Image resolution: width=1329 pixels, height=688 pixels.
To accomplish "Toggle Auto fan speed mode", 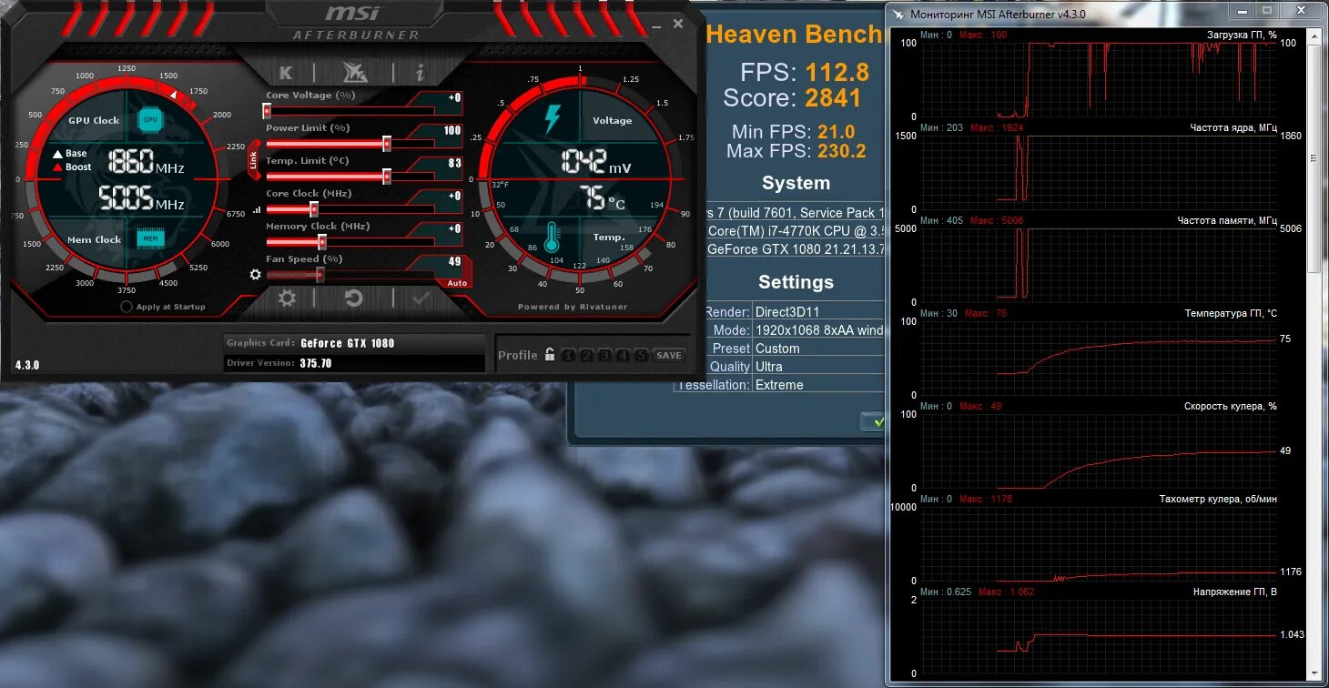I will [x=457, y=283].
